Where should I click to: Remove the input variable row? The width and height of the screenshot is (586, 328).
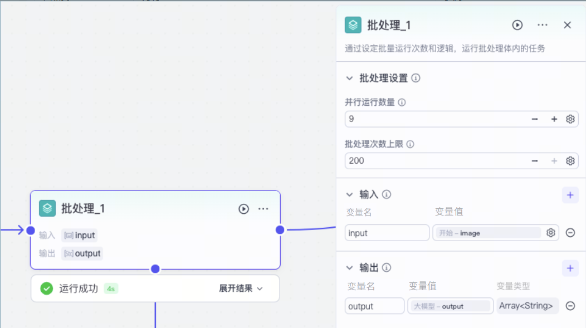570,233
